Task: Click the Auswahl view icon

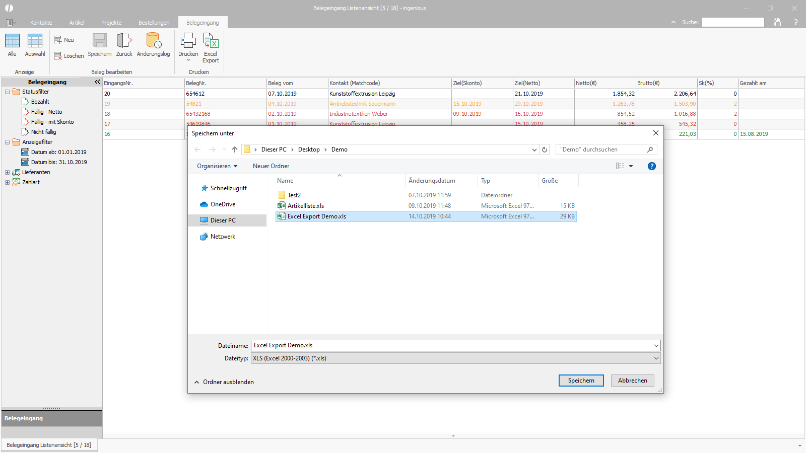Action: pyautogui.click(x=35, y=41)
